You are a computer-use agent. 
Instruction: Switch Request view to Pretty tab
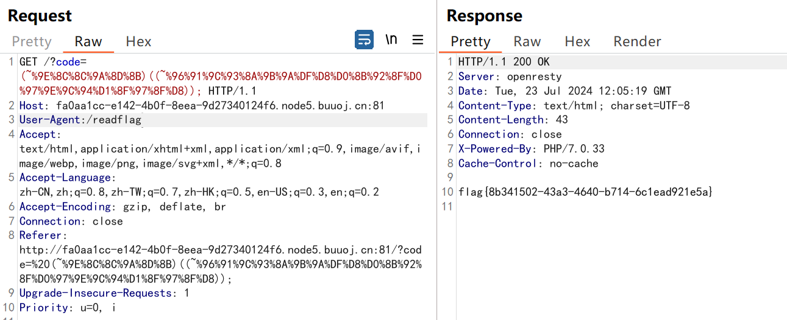pyautogui.click(x=32, y=41)
